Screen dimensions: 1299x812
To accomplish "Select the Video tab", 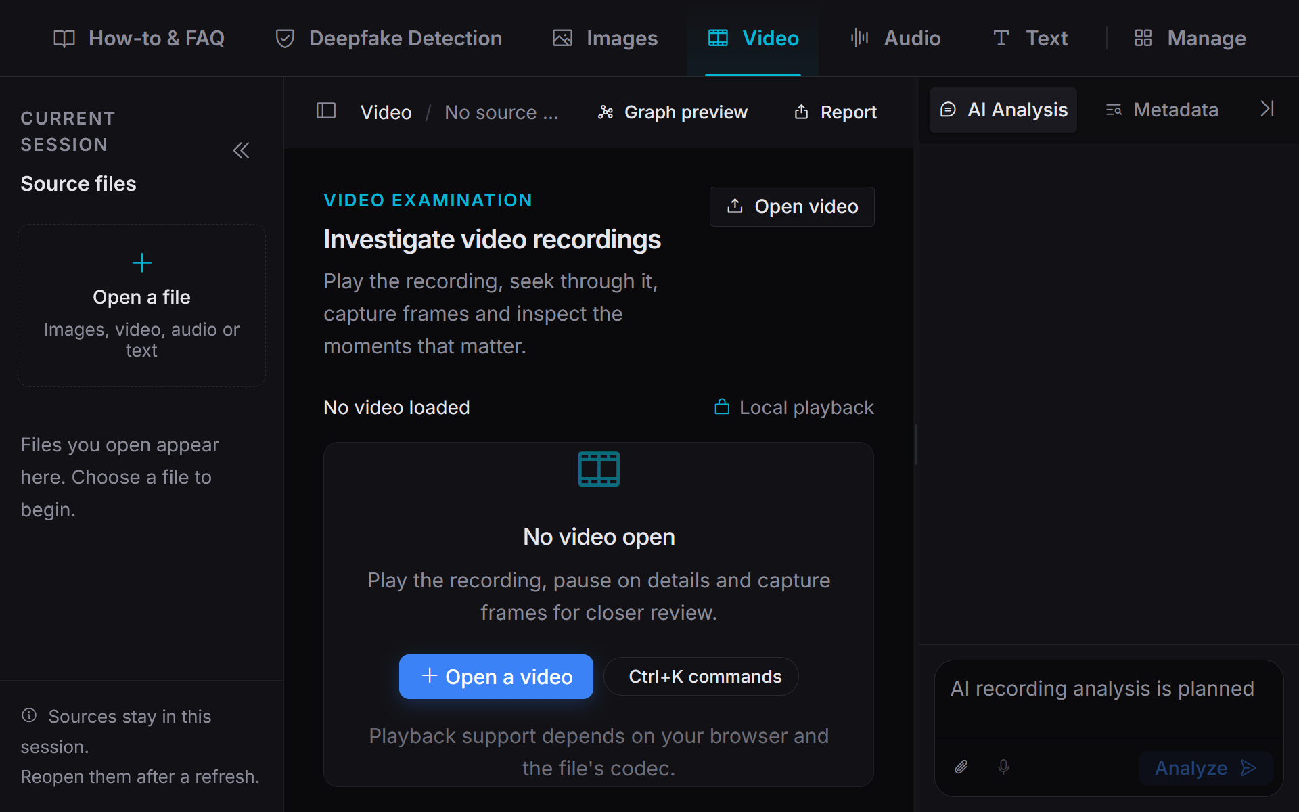I will pyautogui.click(x=753, y=39).
